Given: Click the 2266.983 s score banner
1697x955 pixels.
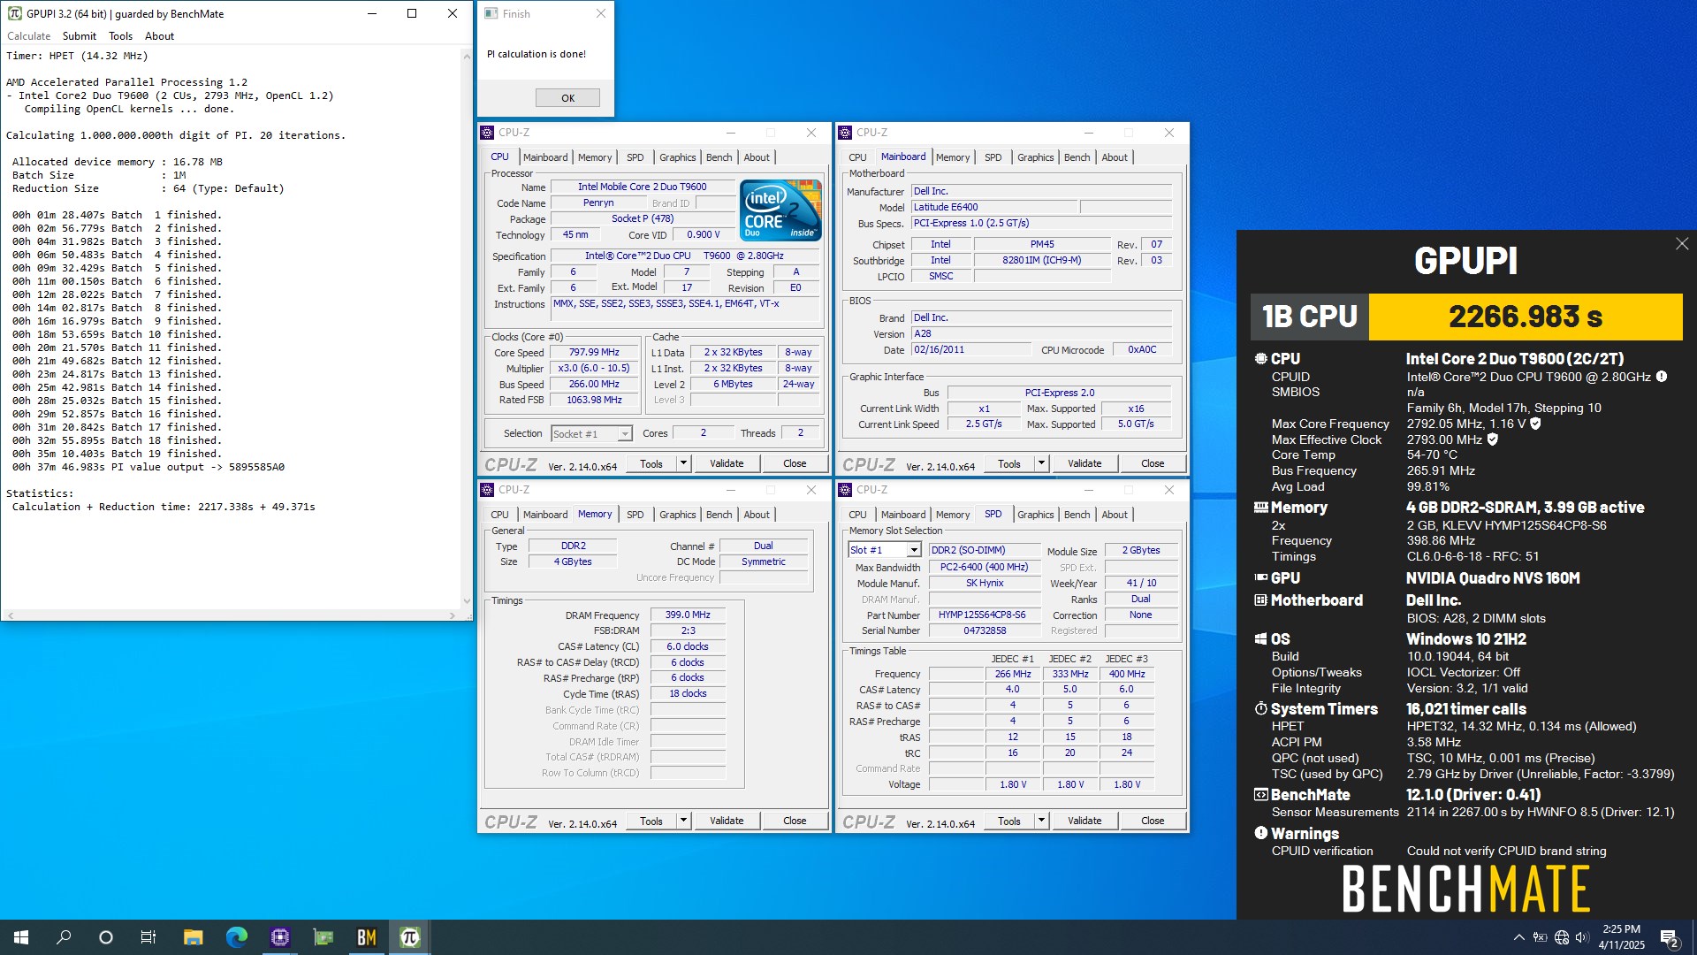Looking at the screenshot, I should [x=1526, y=317].
